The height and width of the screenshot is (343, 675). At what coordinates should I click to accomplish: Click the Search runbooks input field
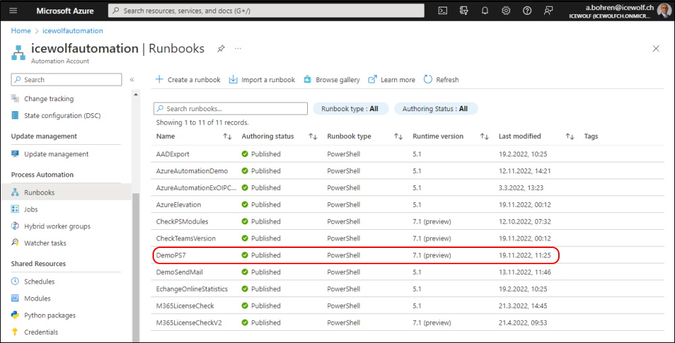[x=231, y=108]
